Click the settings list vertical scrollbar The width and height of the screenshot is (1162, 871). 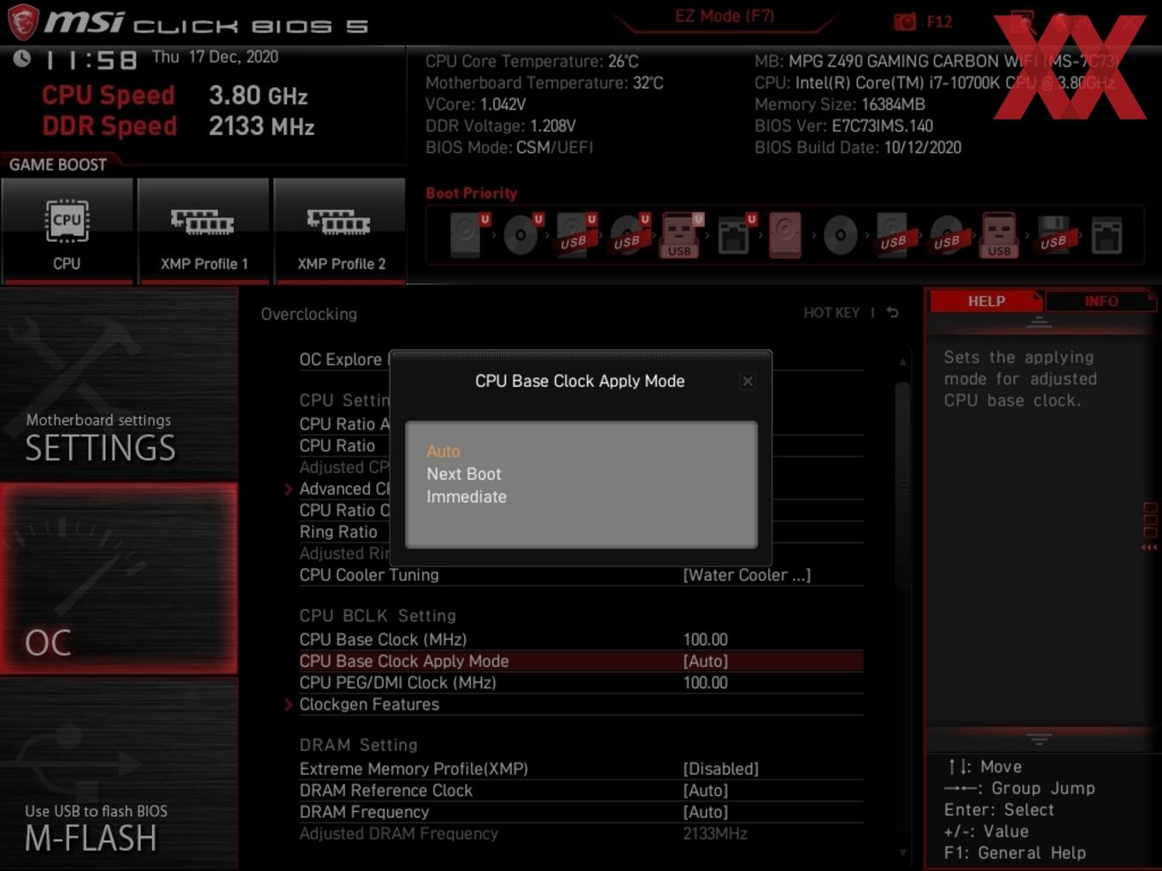click(903, 487)
